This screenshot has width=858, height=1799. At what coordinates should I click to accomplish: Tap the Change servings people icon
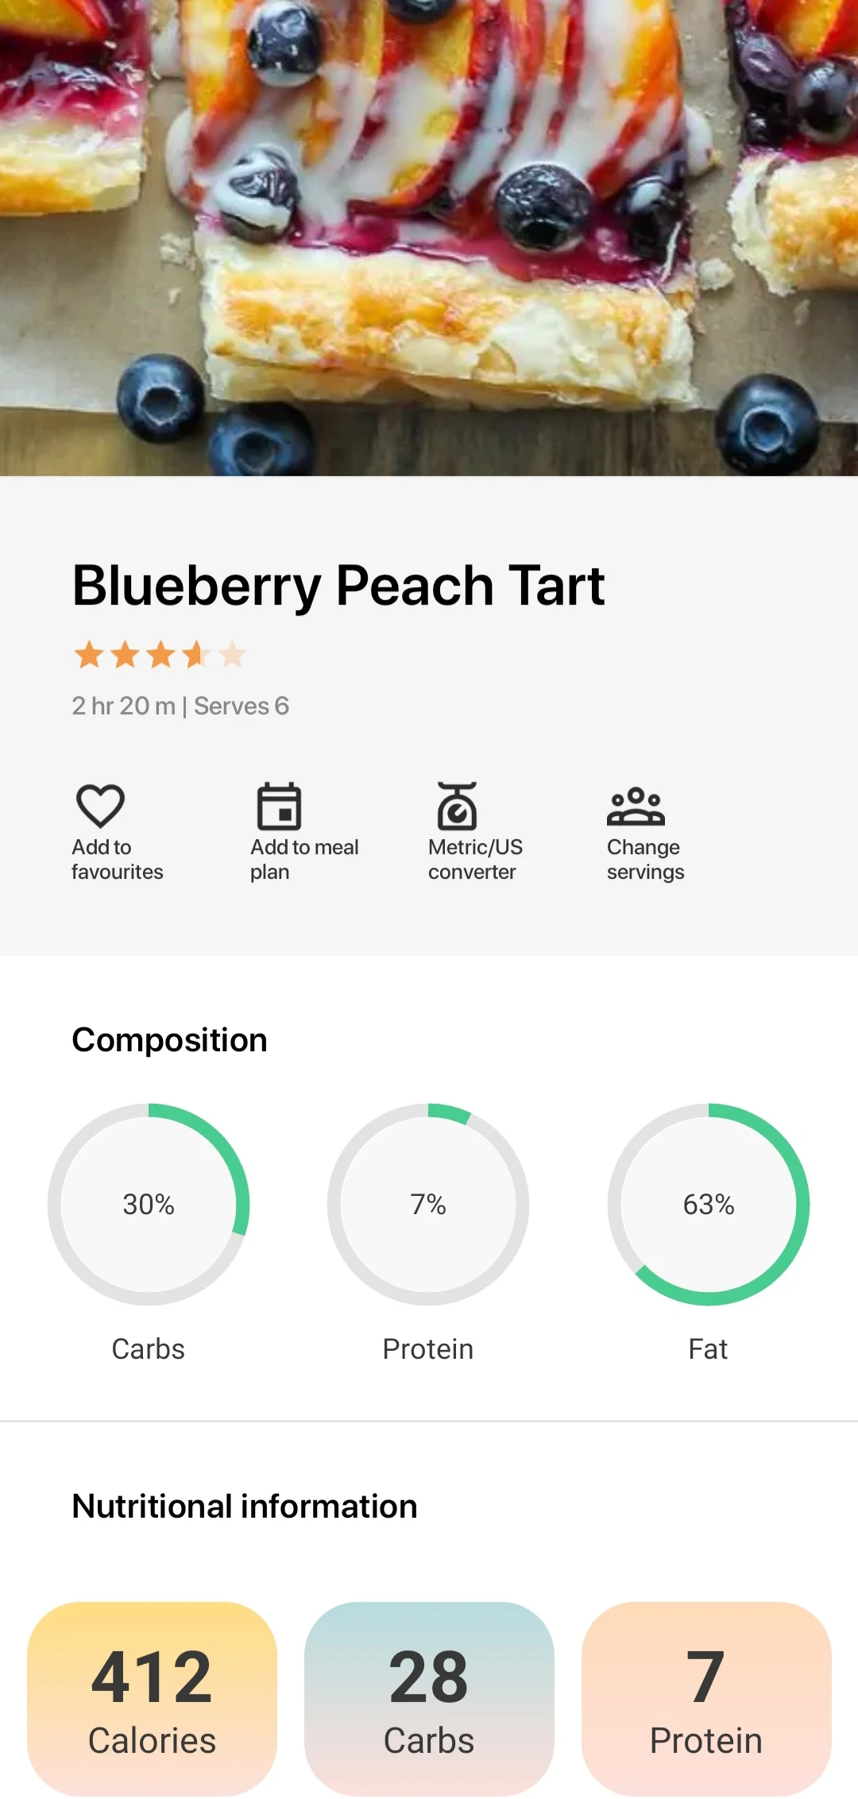click(636, 807)
